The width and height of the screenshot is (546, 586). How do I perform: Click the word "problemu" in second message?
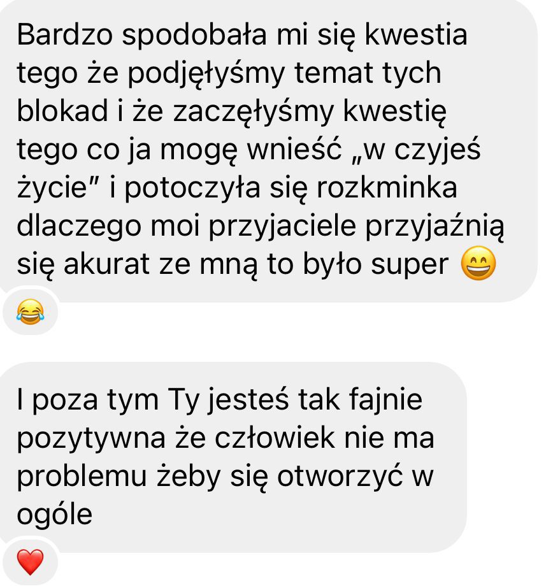[82, 477]
